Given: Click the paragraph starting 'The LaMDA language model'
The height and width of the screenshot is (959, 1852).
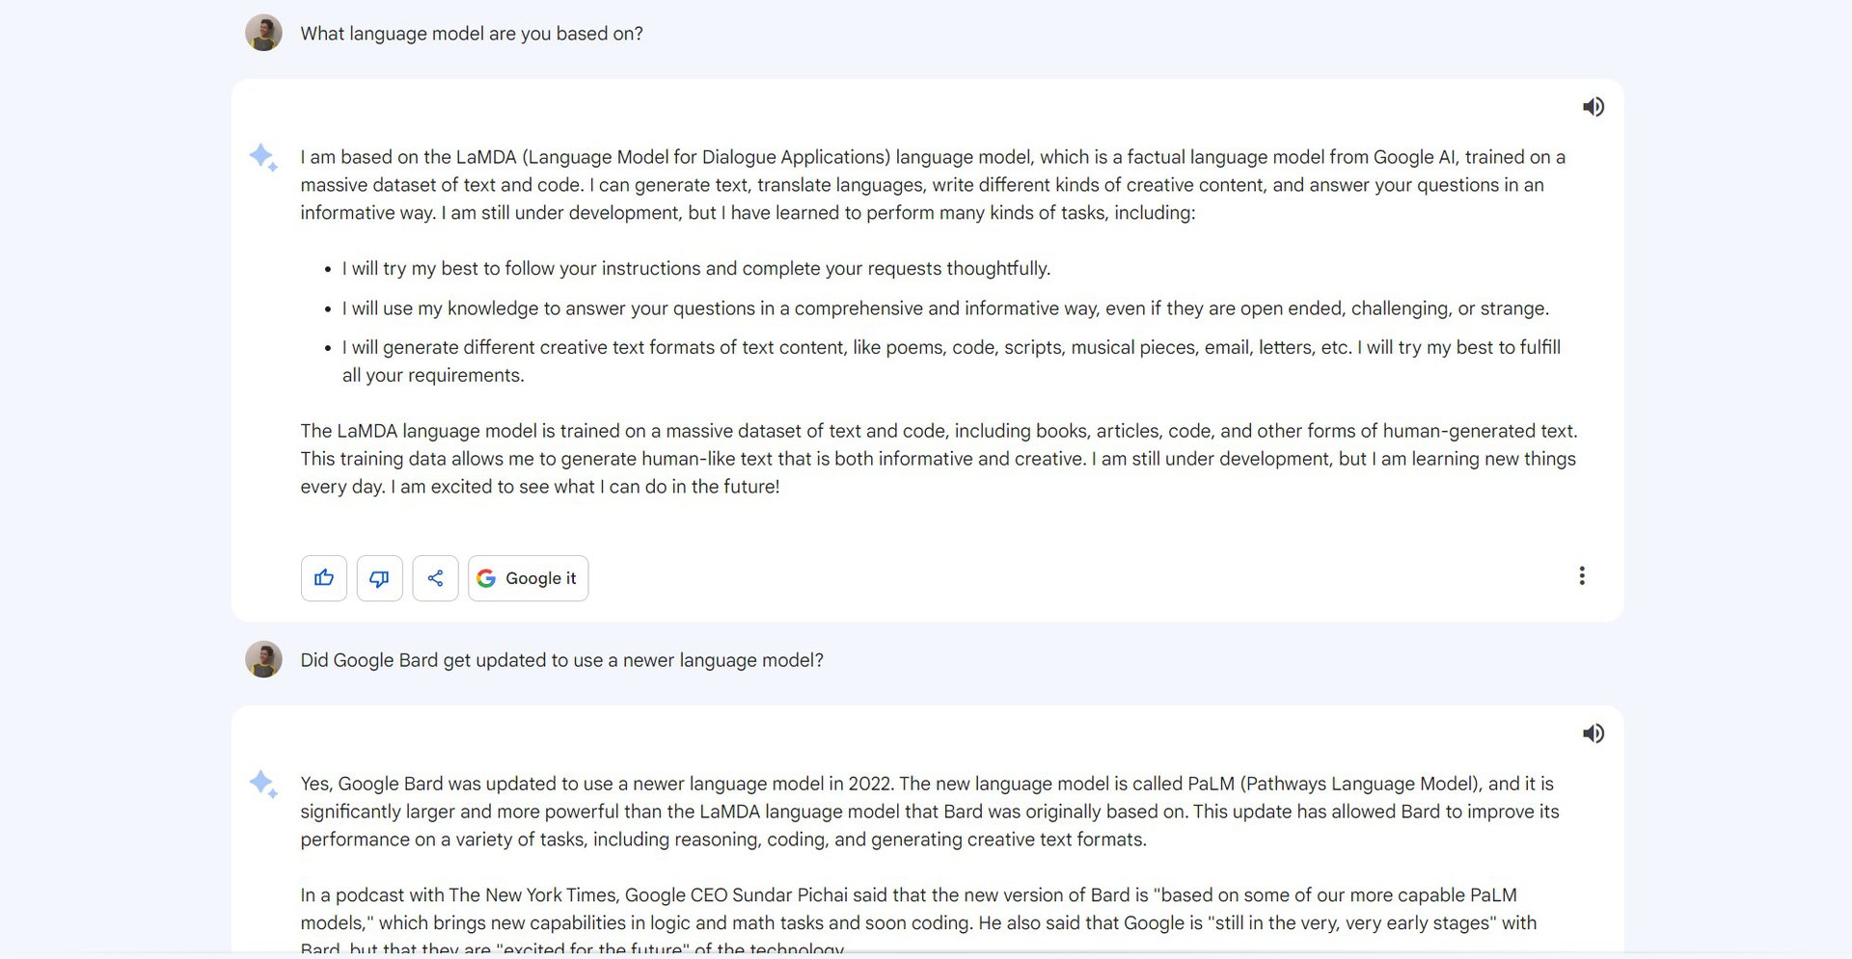Looking at the screenshot, I should pyautogui.click(x=938, y=459).
